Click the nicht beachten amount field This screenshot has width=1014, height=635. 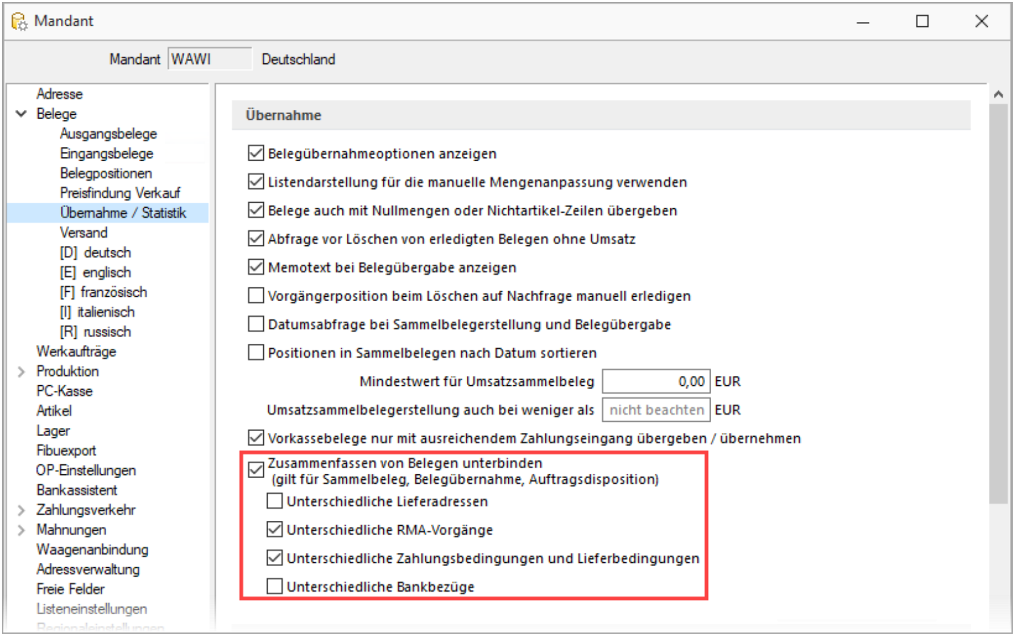656,410
